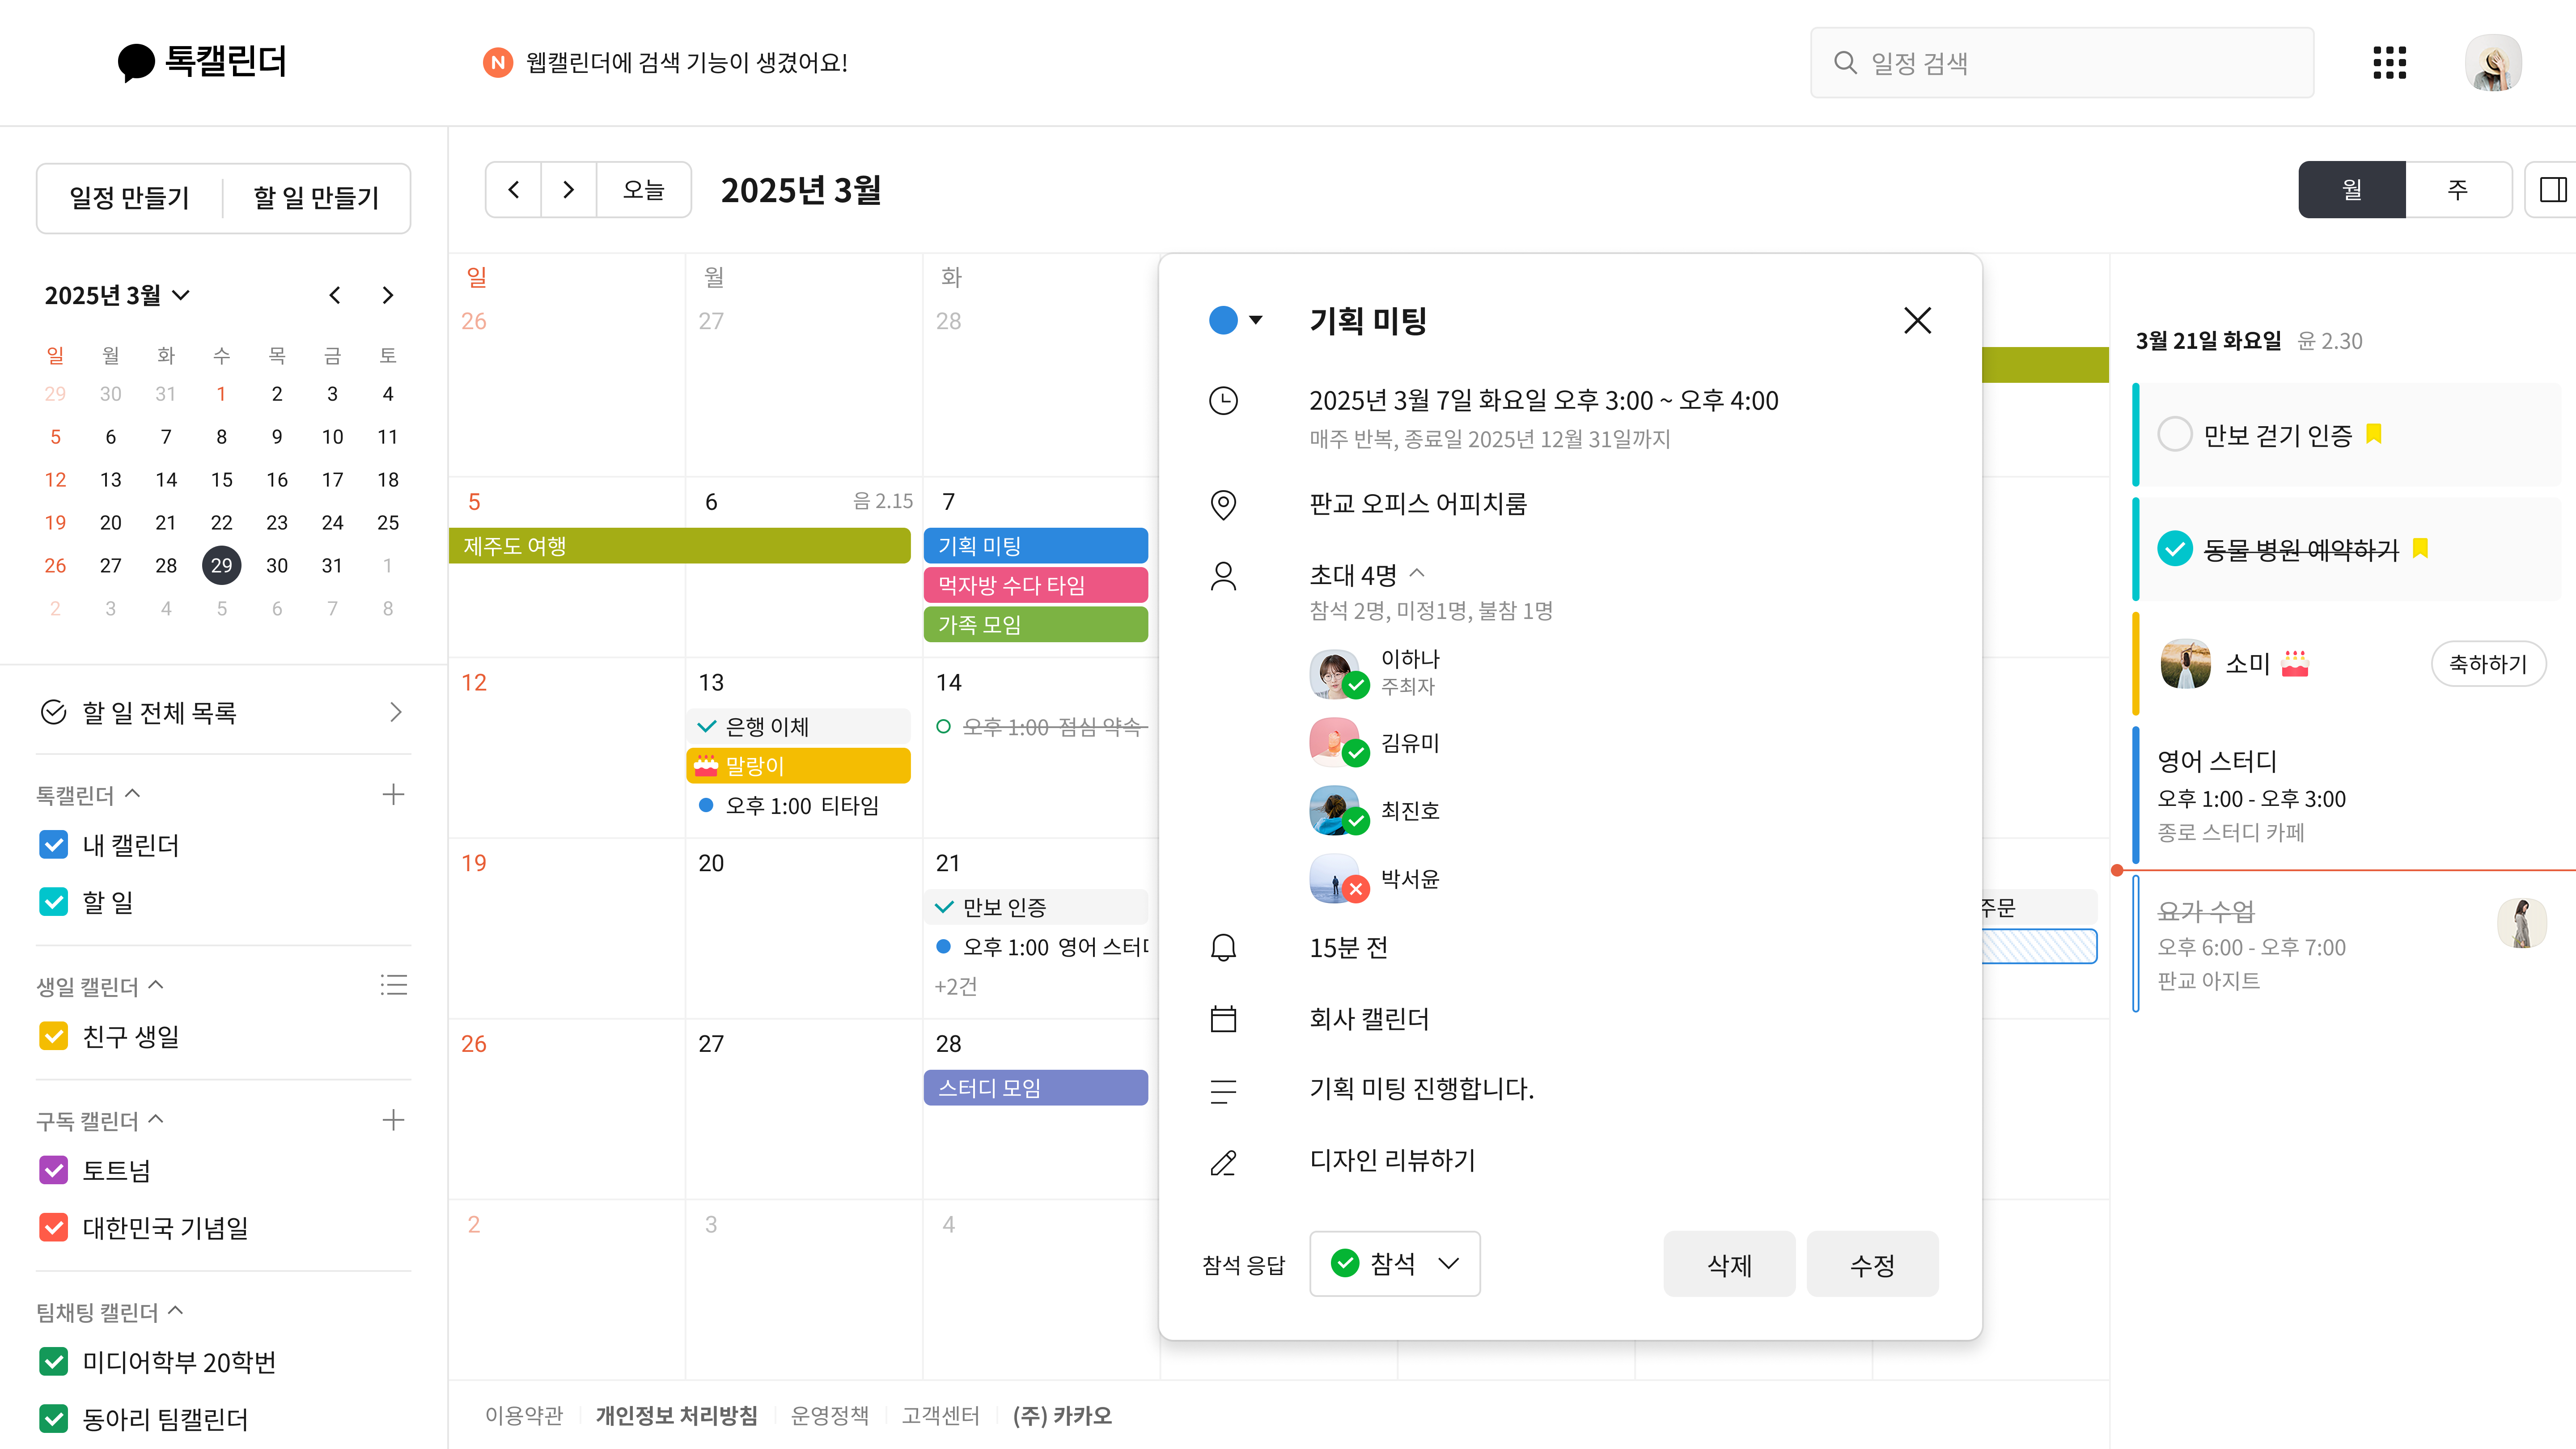This screenshot has height=1449, width=2576.
Task: Toggle the 미디어학부 20학번 checkbox
Action: (x=54, y=1361)
